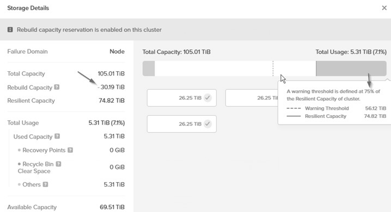Viewport: 391px width, 212px height.
Task: Open help icon beside Used Capacity
Action: [57, 136]
